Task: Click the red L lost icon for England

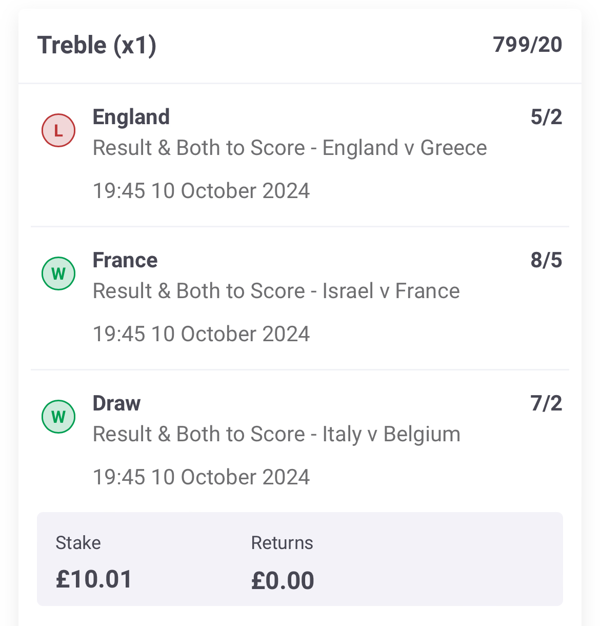Action: (x=58, y=130)
